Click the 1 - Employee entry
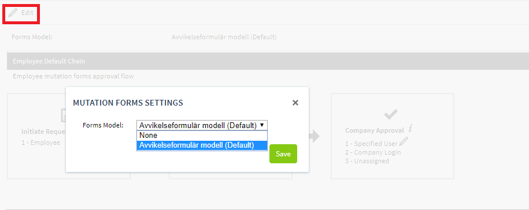Image resolution: width=529 pixels, height=210 pixels. (x=40, y=142)
